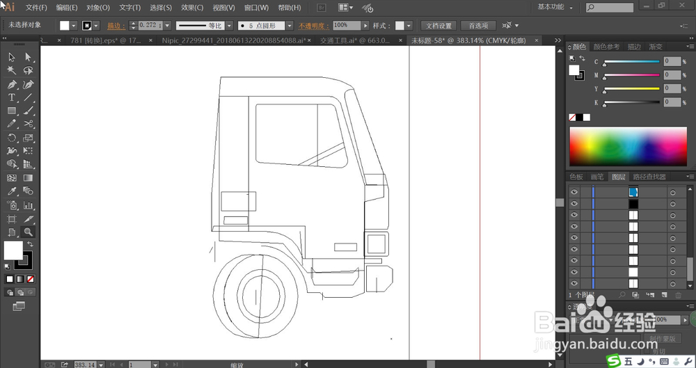Create new layer in Layers panel
This screenshot has width=696, height=368.
coord(664,295)
